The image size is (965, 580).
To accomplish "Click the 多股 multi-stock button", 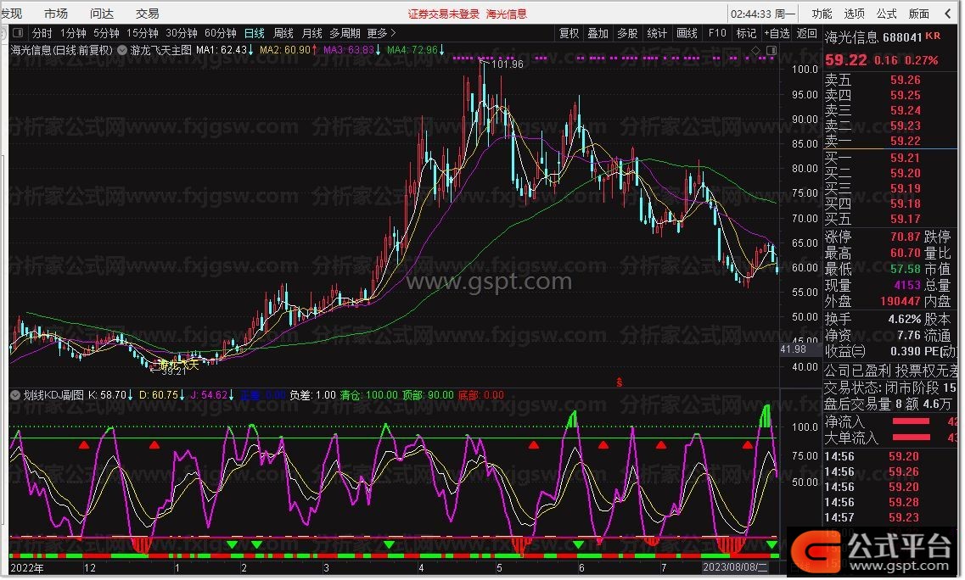I will point(628,33).
